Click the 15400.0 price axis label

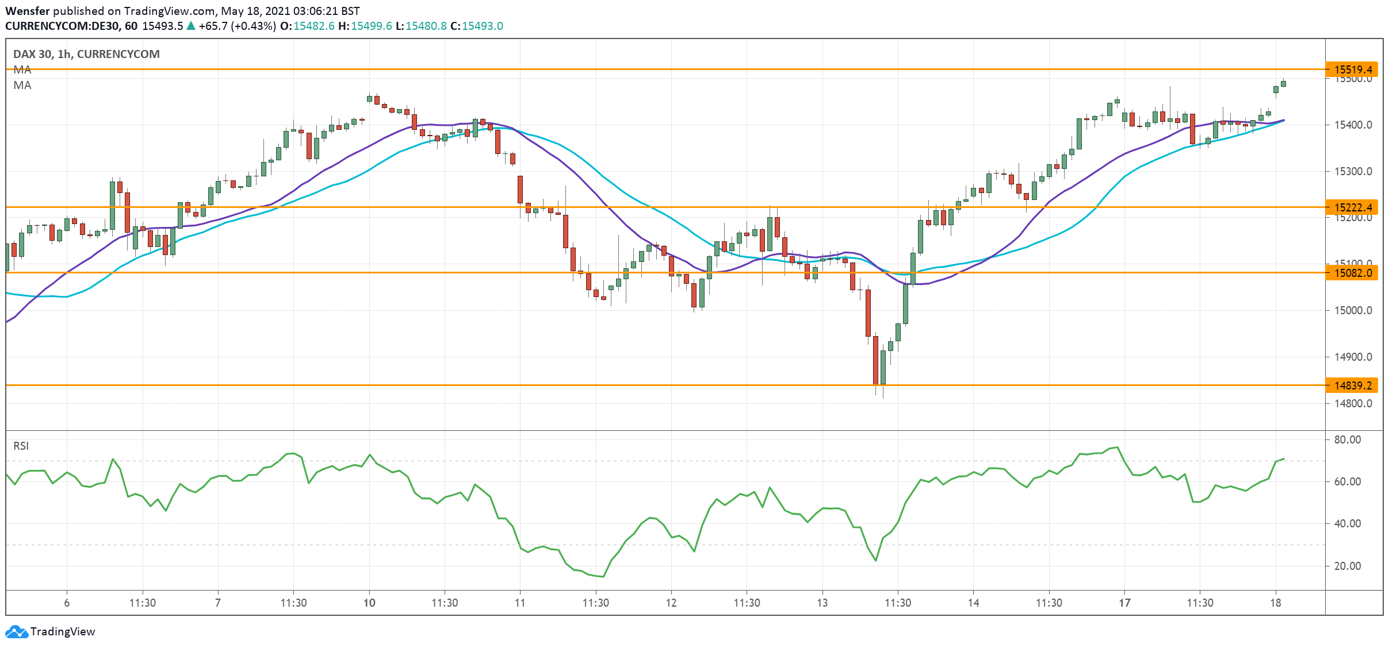pos(1353,125)
